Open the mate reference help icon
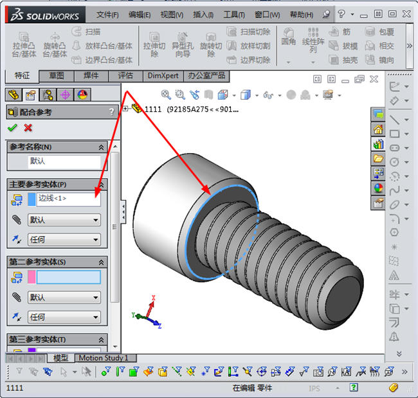 [x=112, y=112]
